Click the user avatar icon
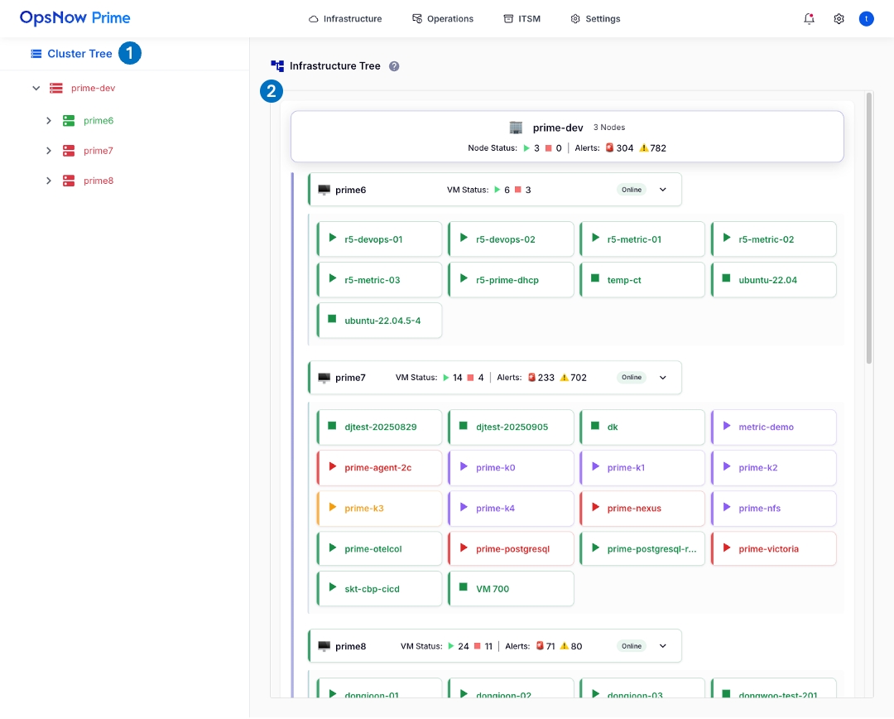The height and width of the screenshot is (719, 894). click(866, 18)
